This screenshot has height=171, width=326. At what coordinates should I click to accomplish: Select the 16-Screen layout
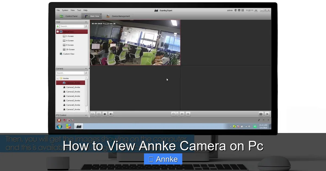pos(69,49)
